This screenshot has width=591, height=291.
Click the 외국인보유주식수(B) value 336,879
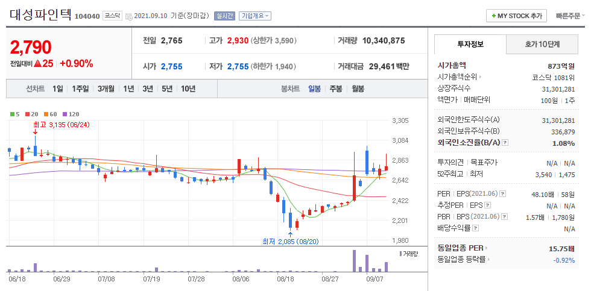(x=563, y=131)
